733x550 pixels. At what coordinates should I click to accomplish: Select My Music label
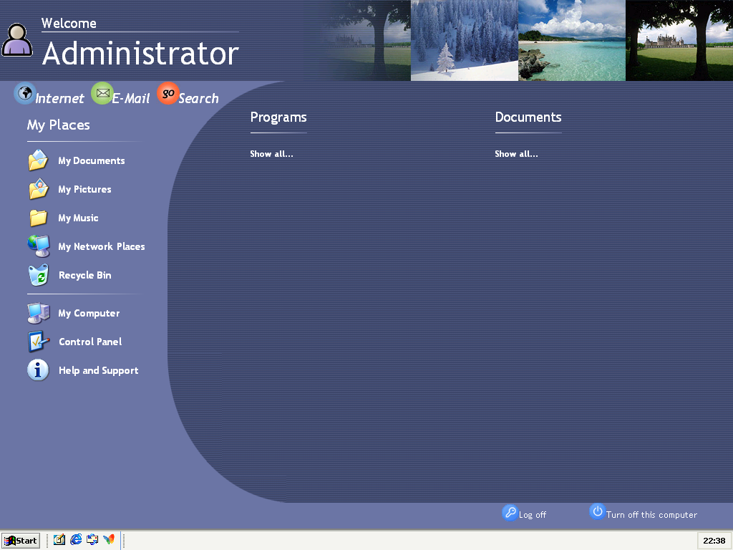pyautogui.click(x=78, y=218)
